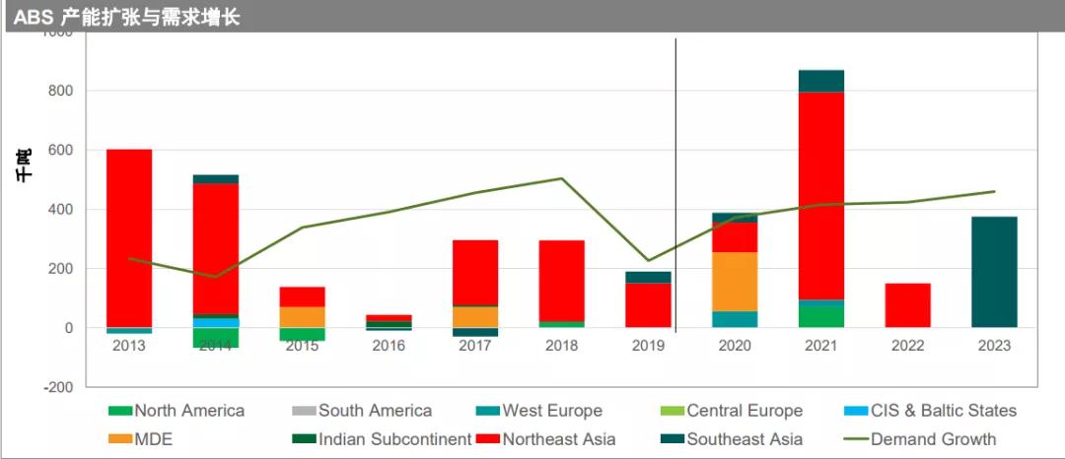The height and width of the screenshot is (459, 1065).
Task: Select the orange MDE segment in 2020
Action: tap(735, 282)
